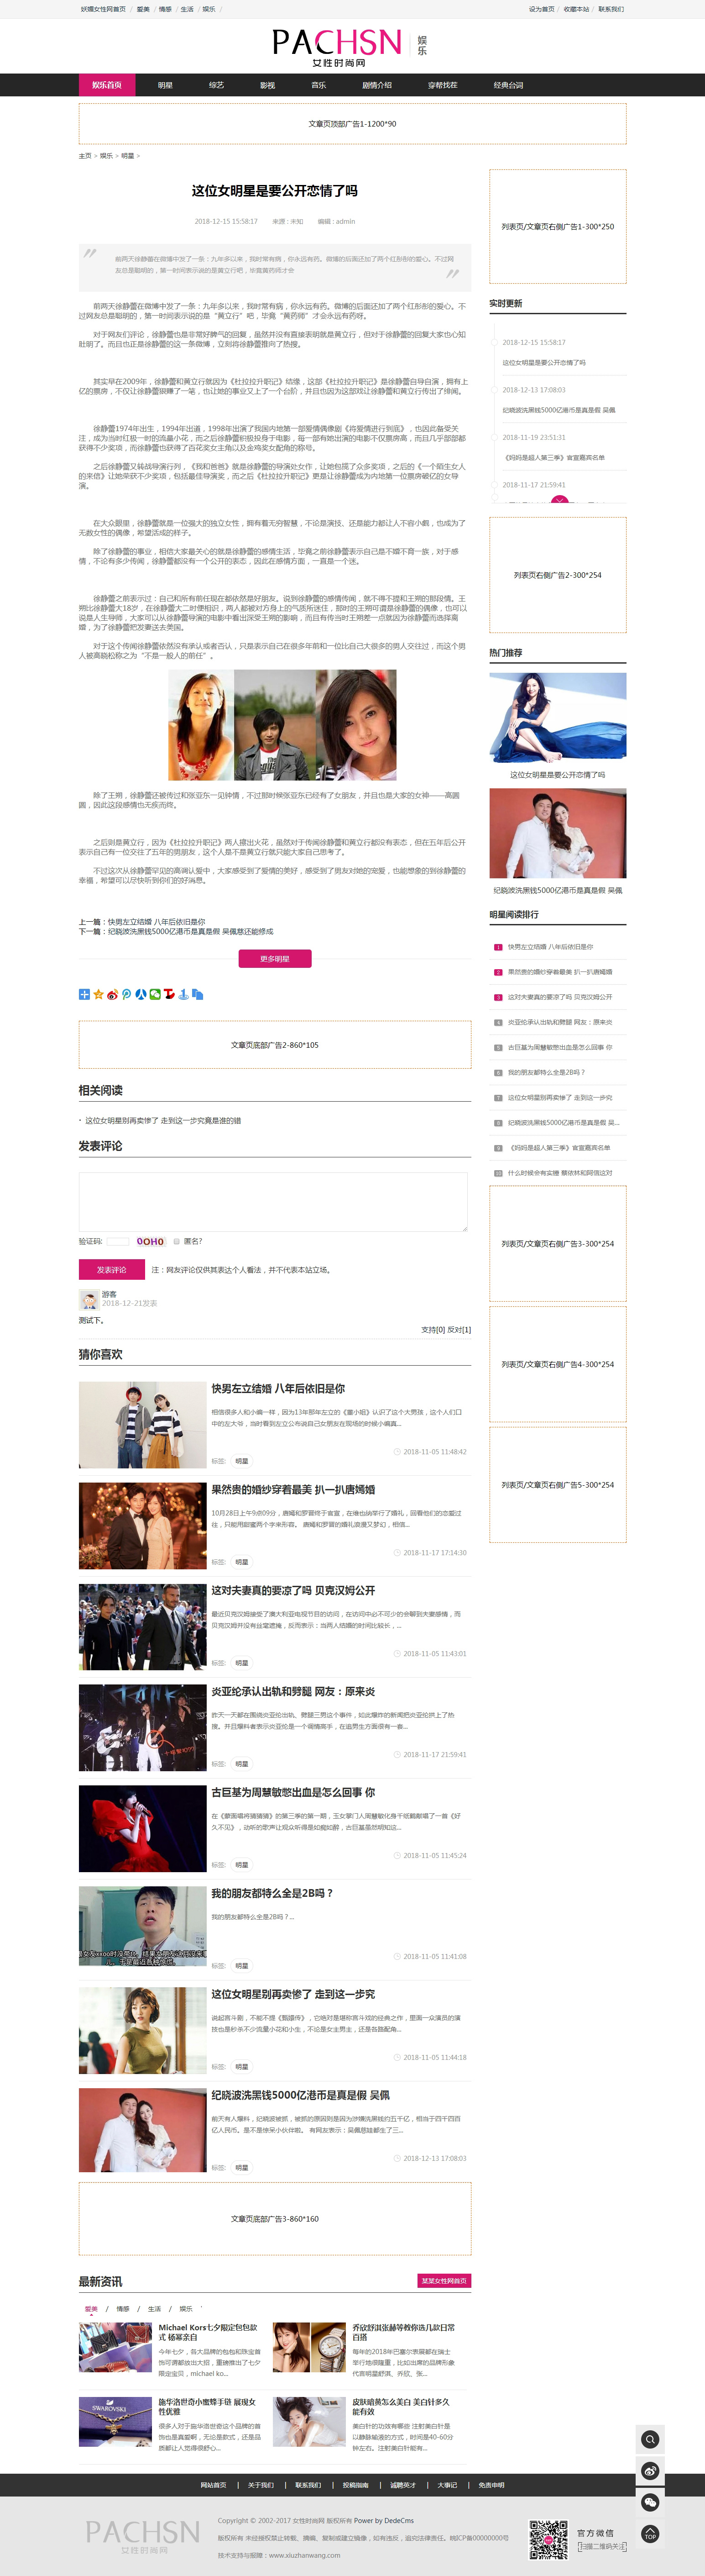Viewport: 705px width, 2576px height.
Task: Click the 支持[0] vote link
Action: click(433, 1329)
